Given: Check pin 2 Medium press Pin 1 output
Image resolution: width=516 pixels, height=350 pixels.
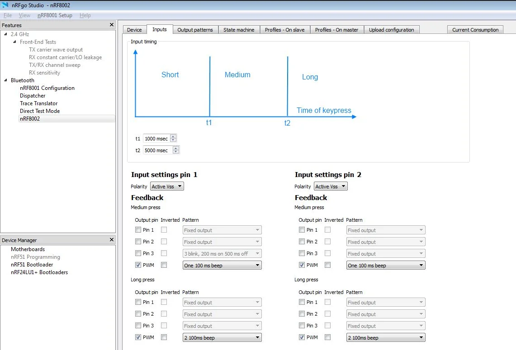Looking at the screenshot, I should (x=302, y=230).
